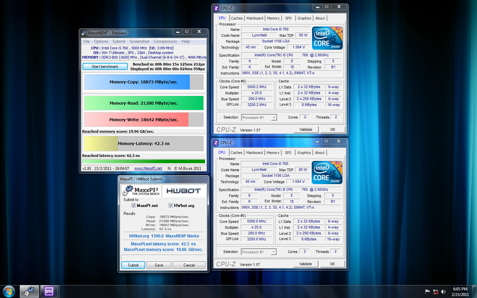Click 'Reached memory score: 19.96 GB/sec.' text

click(118, 131)
